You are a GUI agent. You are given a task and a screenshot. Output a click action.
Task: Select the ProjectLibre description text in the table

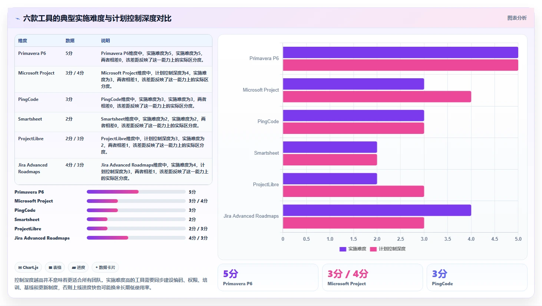click(153, 145)
